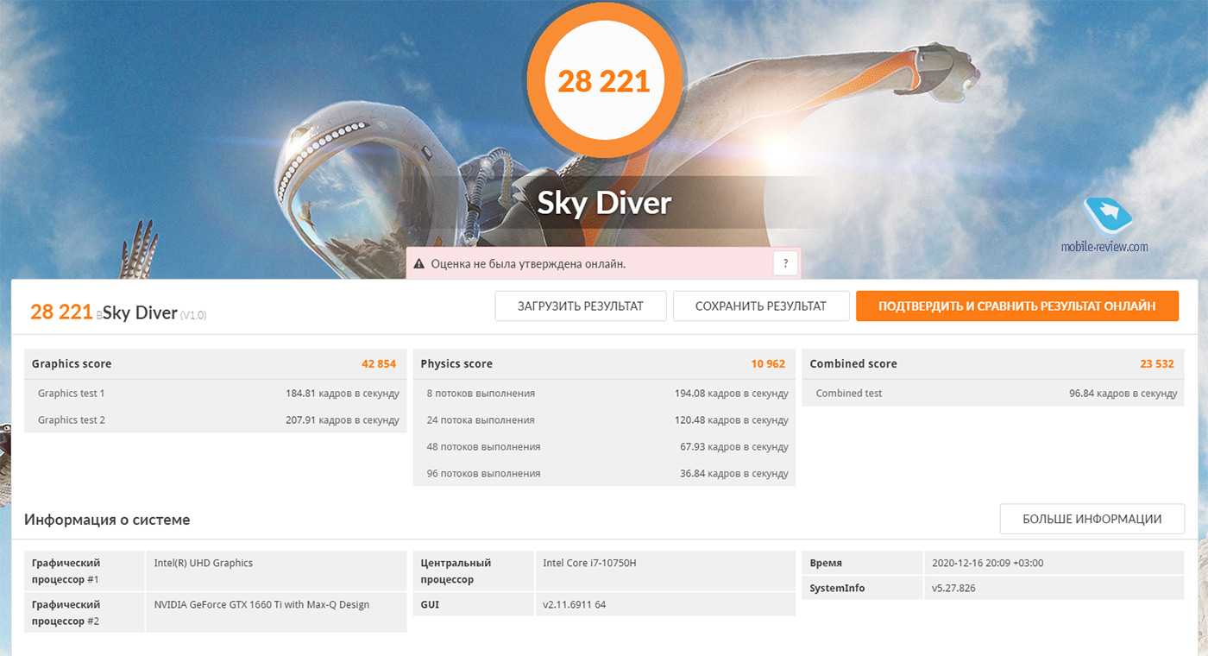
Task: Click the SystemInfo label cell
Action: [863, 588]
